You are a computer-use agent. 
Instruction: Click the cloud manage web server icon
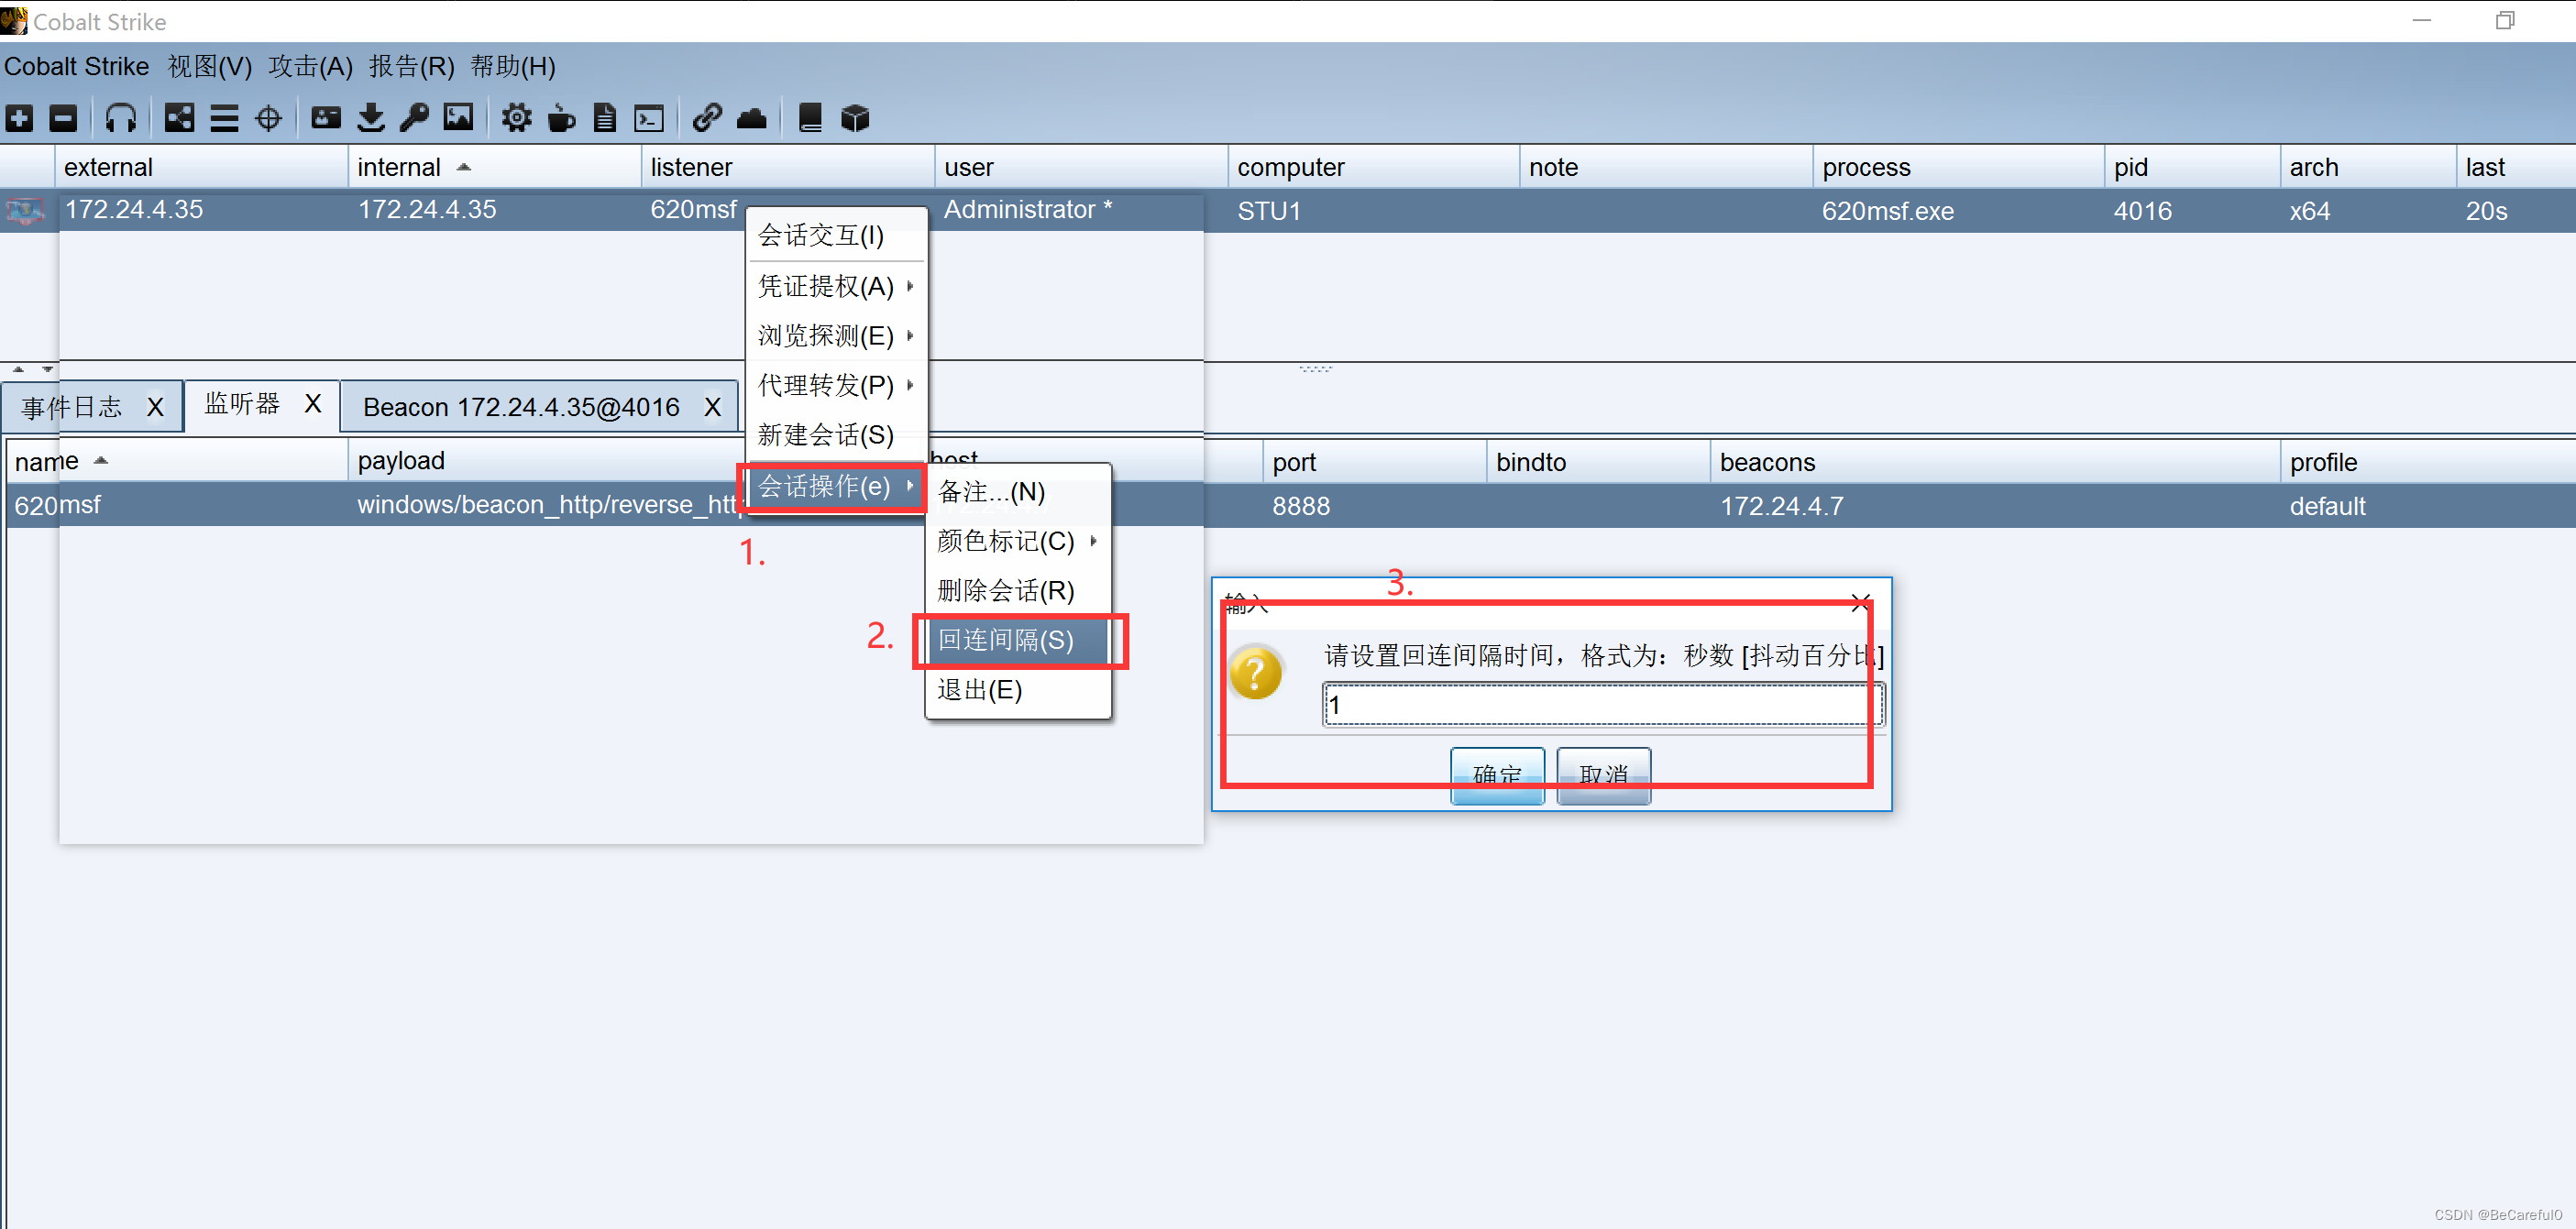click(x=751, y=119)
